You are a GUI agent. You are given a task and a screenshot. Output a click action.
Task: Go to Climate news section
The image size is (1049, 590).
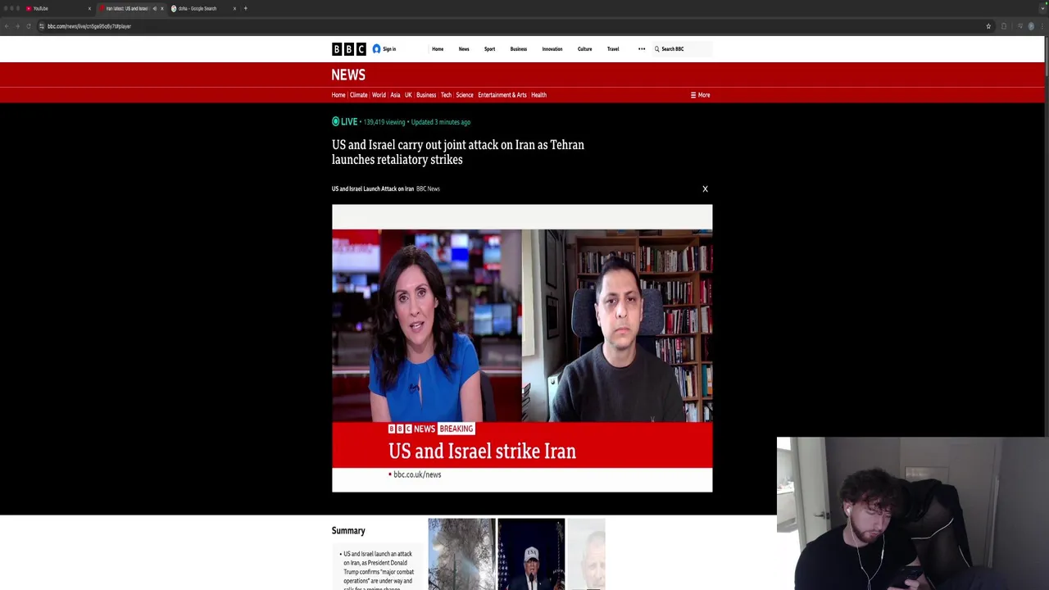coord(359,95)
